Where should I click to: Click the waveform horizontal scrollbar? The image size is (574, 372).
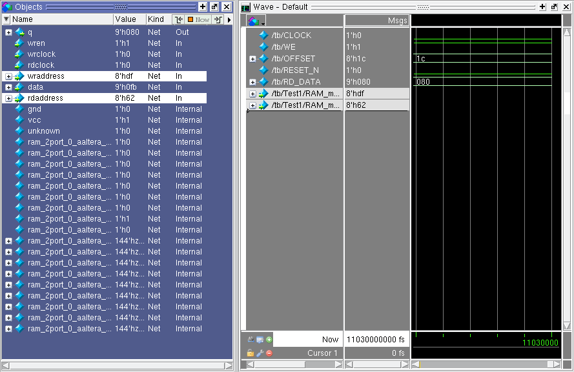[484, 364]
